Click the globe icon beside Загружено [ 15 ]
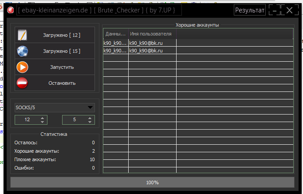This screenshot has width=303, height=194. (22, 51)
